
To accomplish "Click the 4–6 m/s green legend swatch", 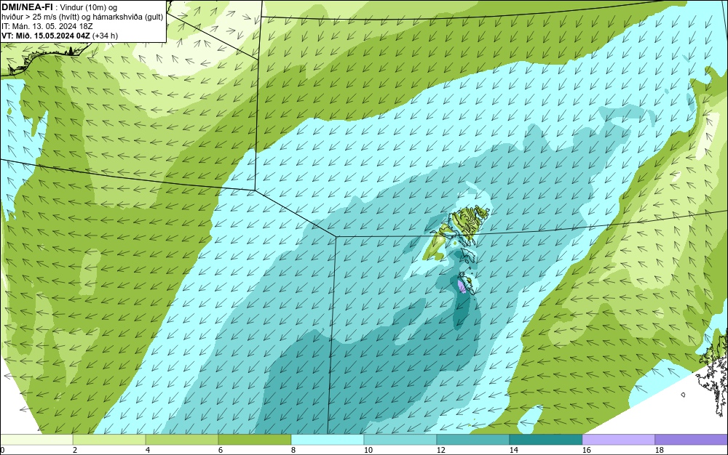I will click(x=182, y=439).
